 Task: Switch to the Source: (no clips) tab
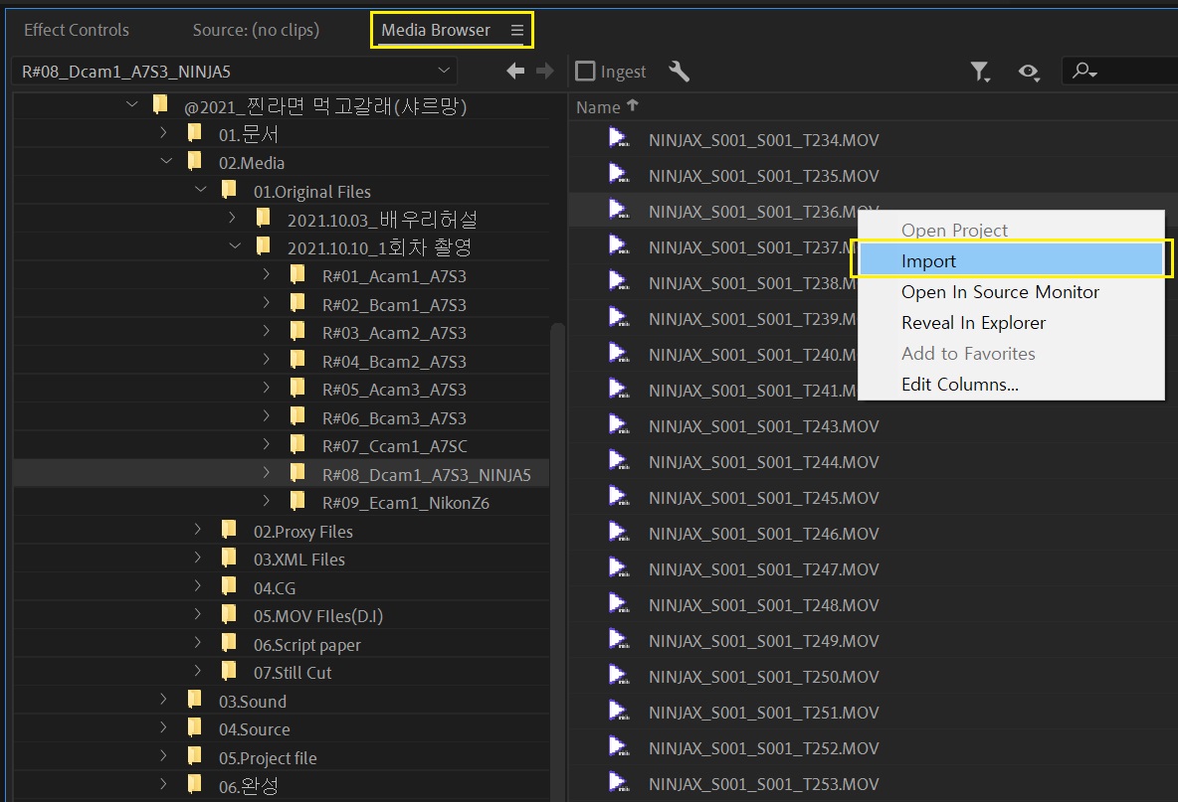(256, 30)
